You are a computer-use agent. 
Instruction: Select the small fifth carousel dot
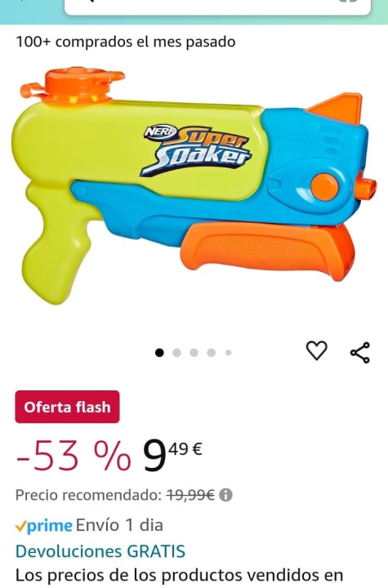click(229, 353)
